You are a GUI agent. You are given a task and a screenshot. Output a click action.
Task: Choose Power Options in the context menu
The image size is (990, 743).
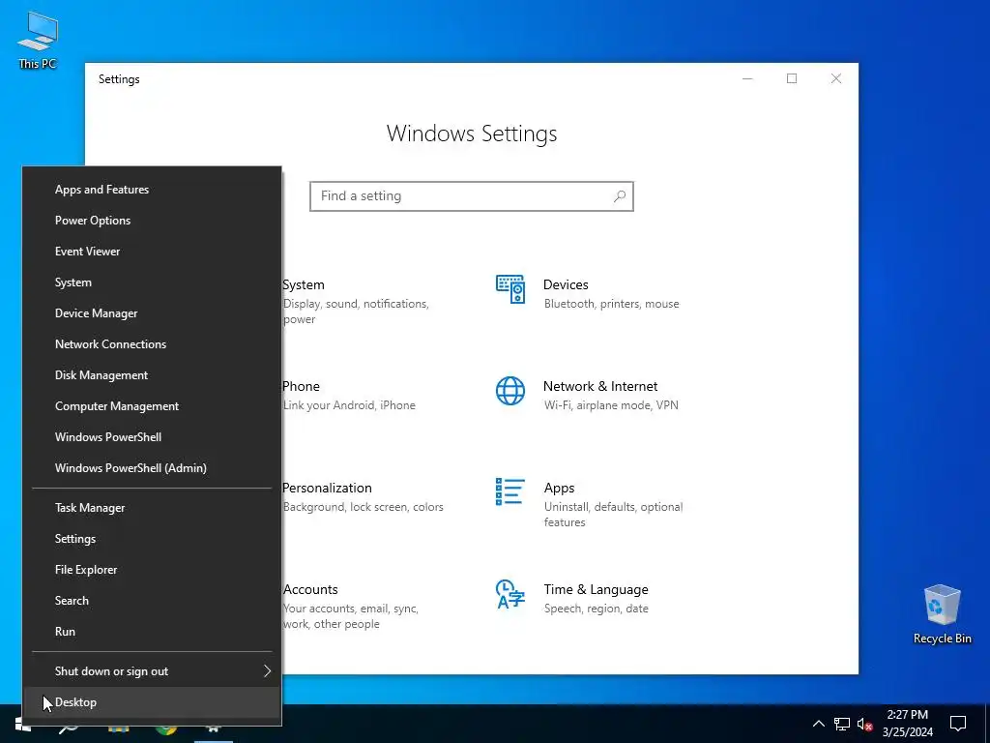coord(152,221)
